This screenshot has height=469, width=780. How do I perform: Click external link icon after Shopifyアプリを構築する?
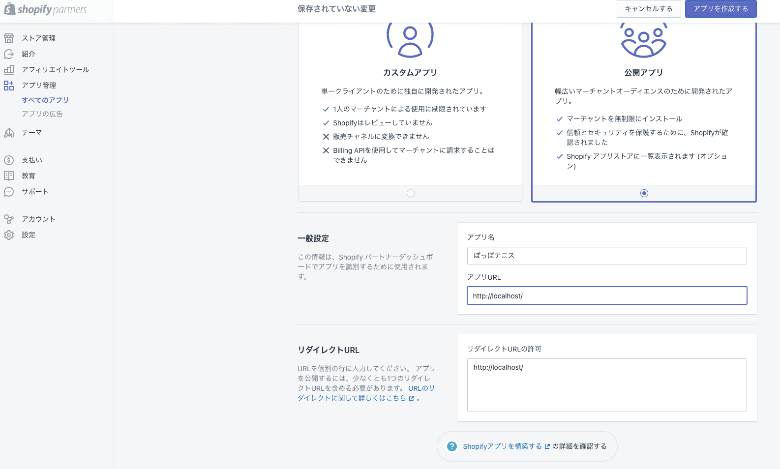[547, 446]
